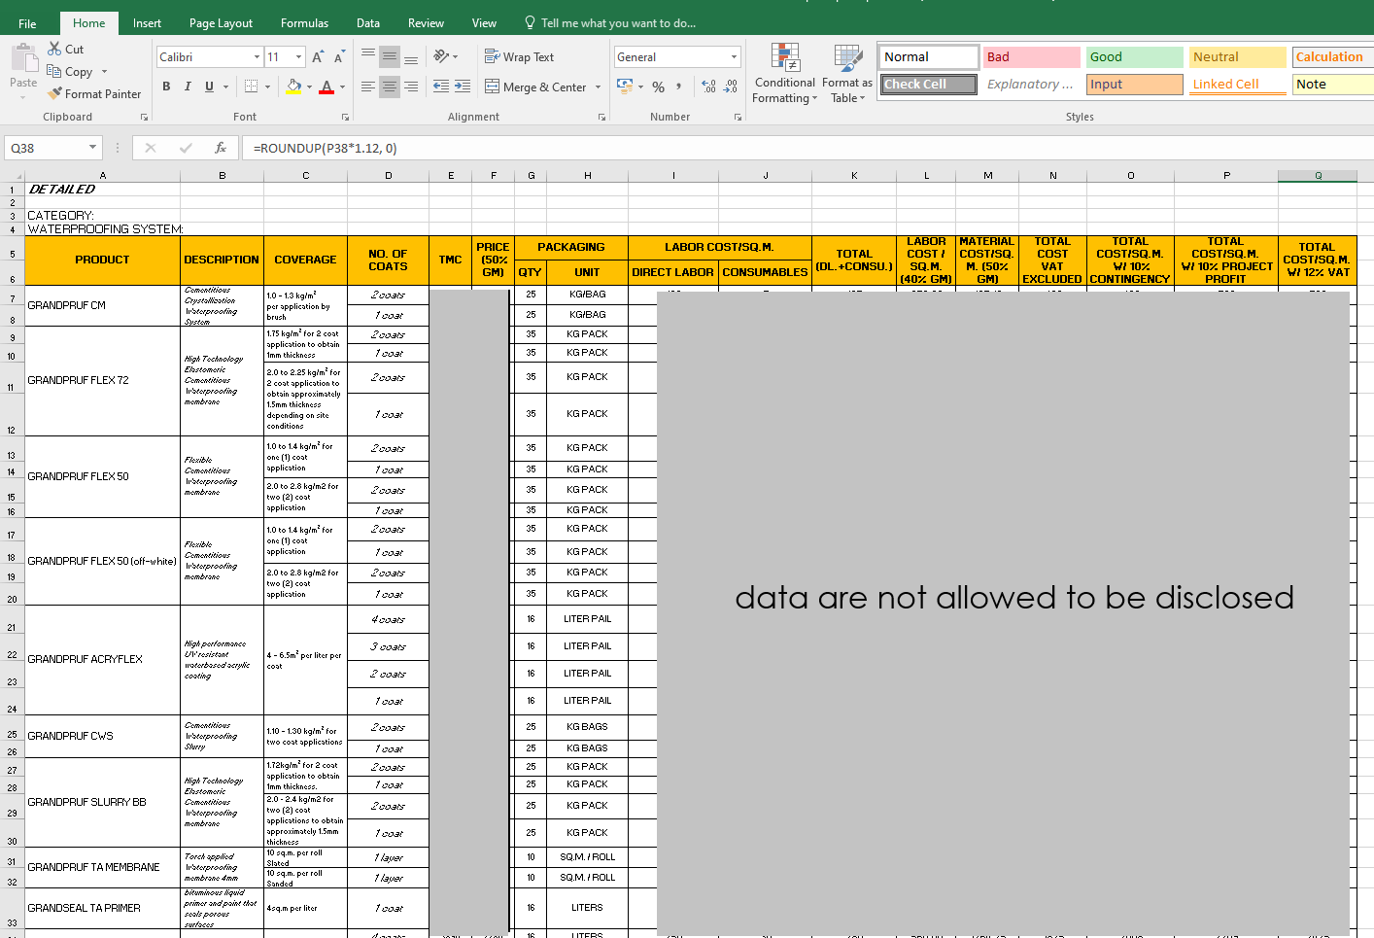Open Format as Table gallery

click(x=847, y=74)
